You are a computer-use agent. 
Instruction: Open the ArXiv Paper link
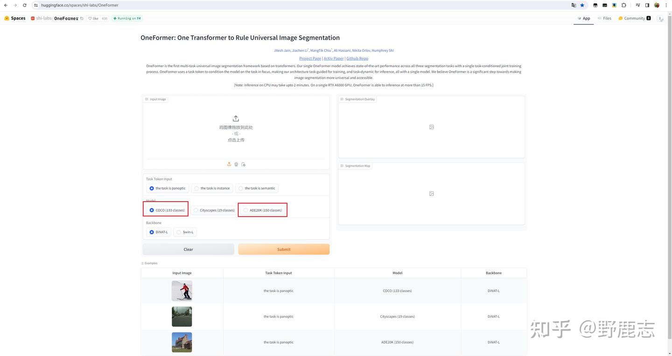(334, 58)
